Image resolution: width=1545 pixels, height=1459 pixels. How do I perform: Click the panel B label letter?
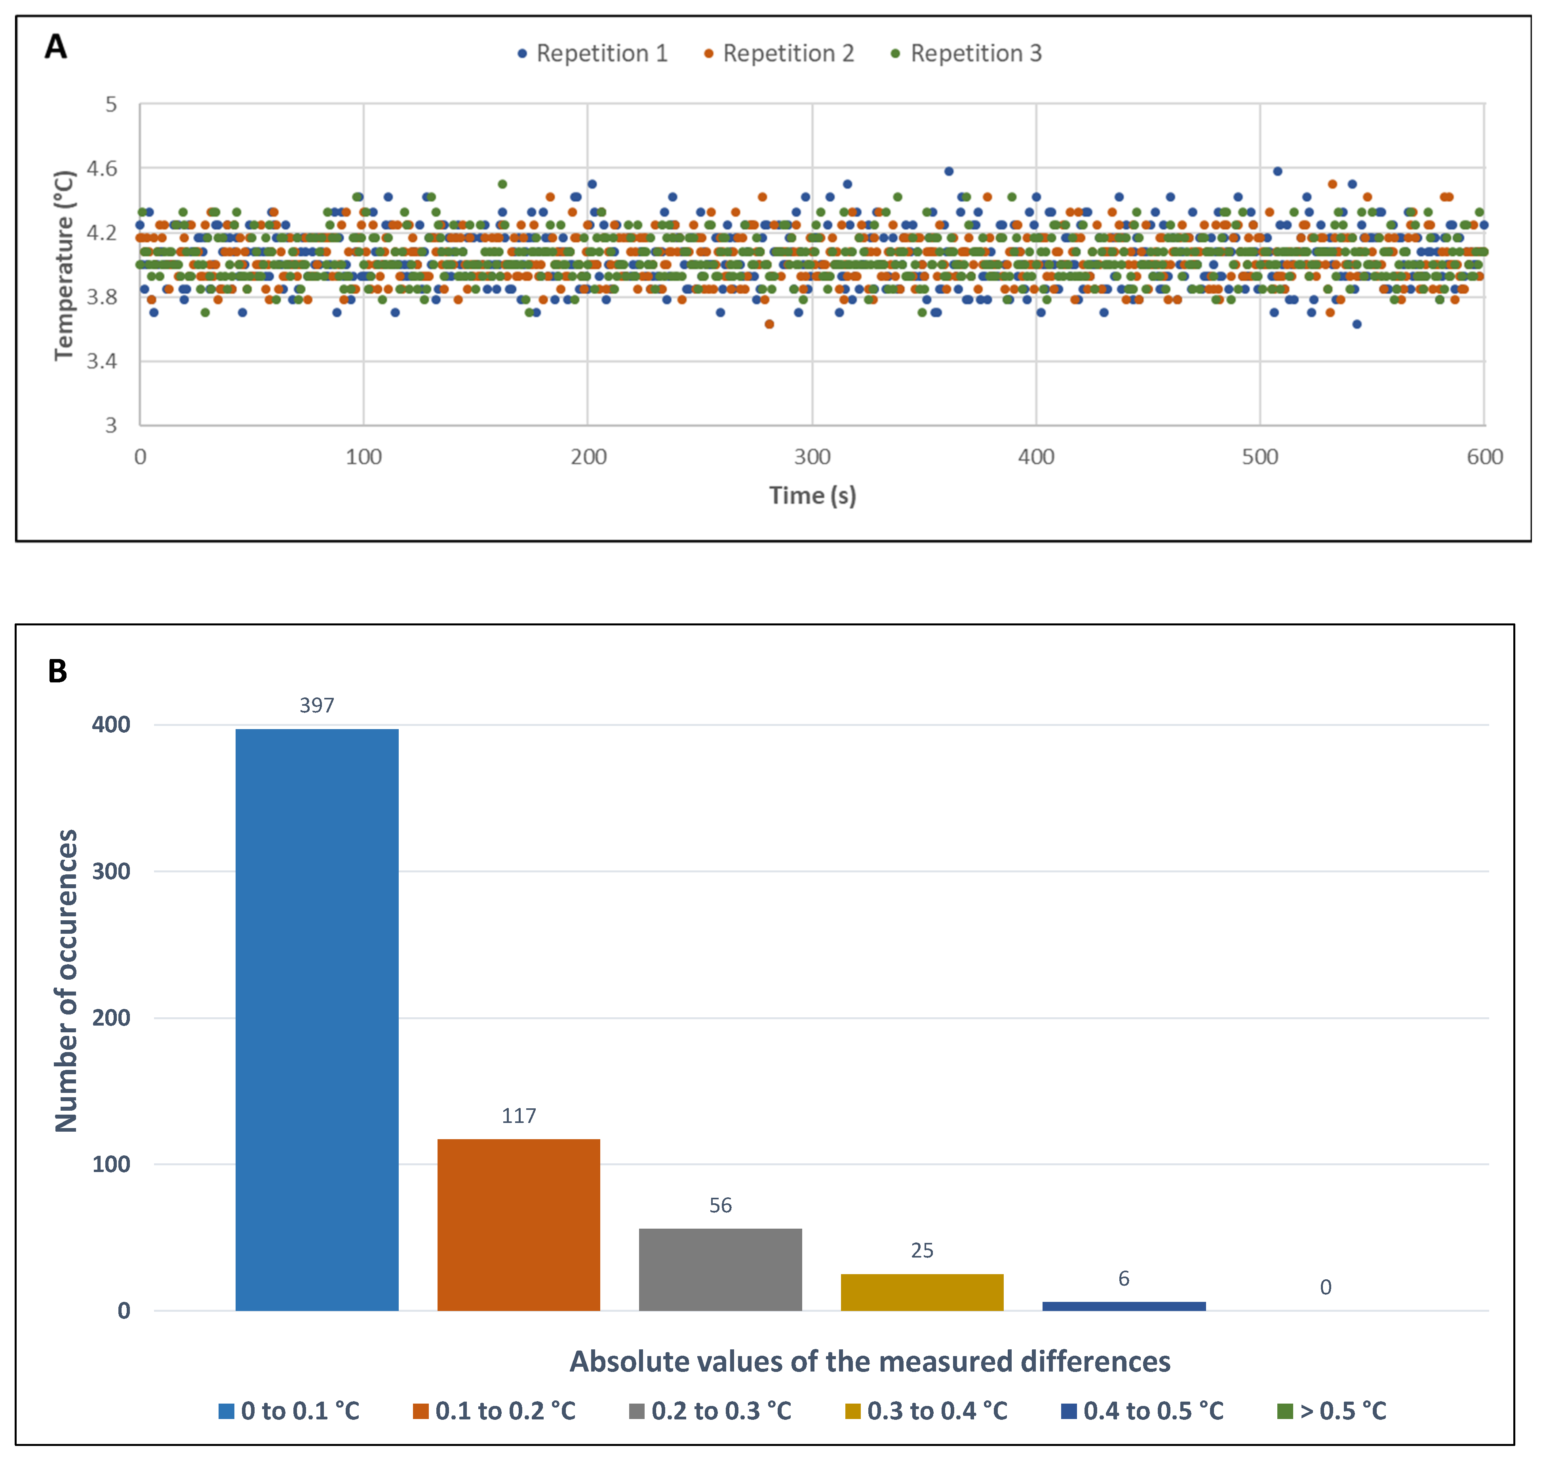[x=57, y=671]
